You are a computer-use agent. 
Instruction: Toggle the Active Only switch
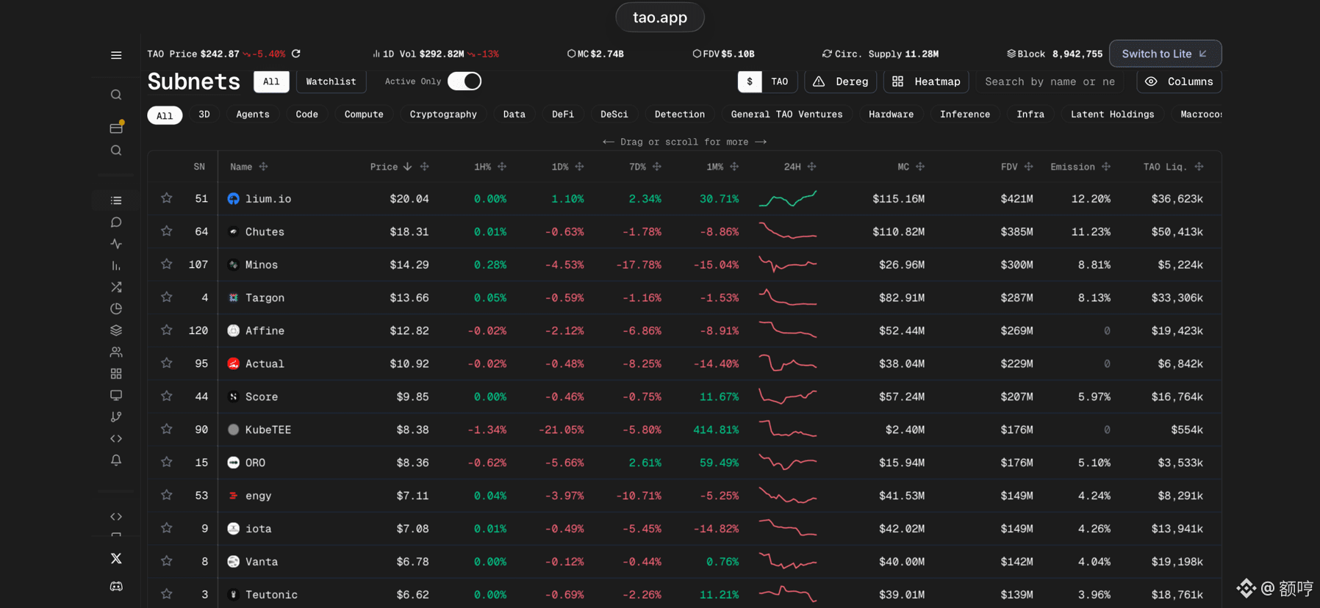click(464, 82)
